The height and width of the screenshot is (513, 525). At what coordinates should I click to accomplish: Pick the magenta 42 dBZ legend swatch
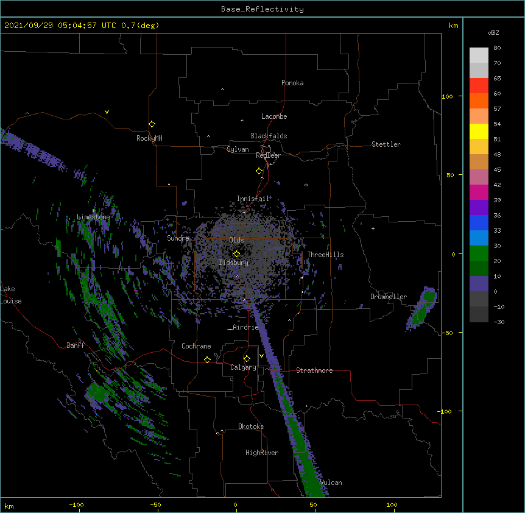coord(479,192)
